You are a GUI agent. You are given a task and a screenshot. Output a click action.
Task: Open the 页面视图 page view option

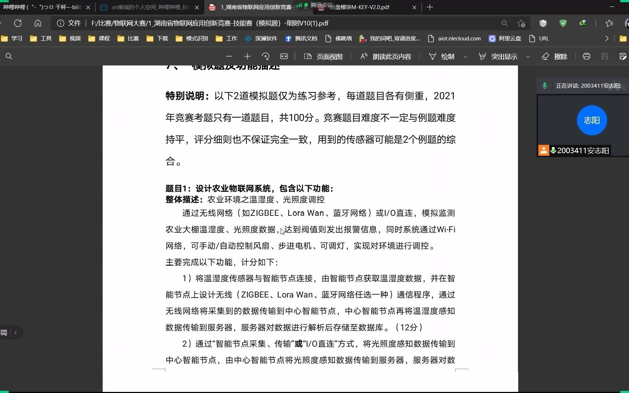coord(323,56)
